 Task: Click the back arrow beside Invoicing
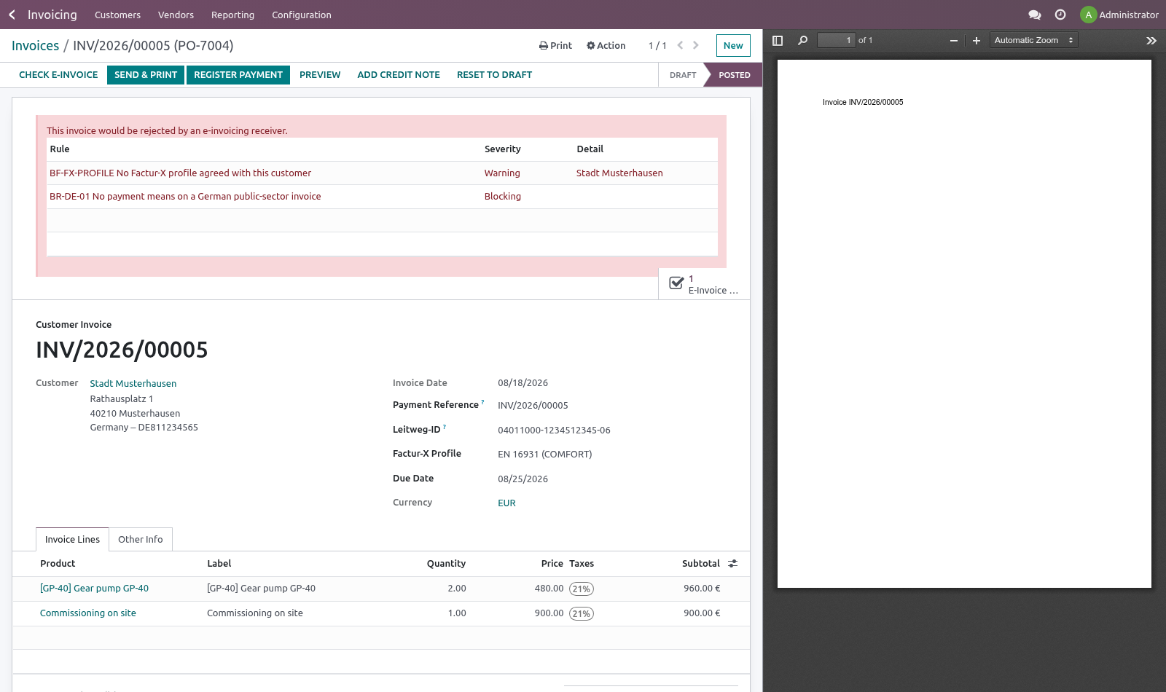pyautogui.click(x=12, y=15)
